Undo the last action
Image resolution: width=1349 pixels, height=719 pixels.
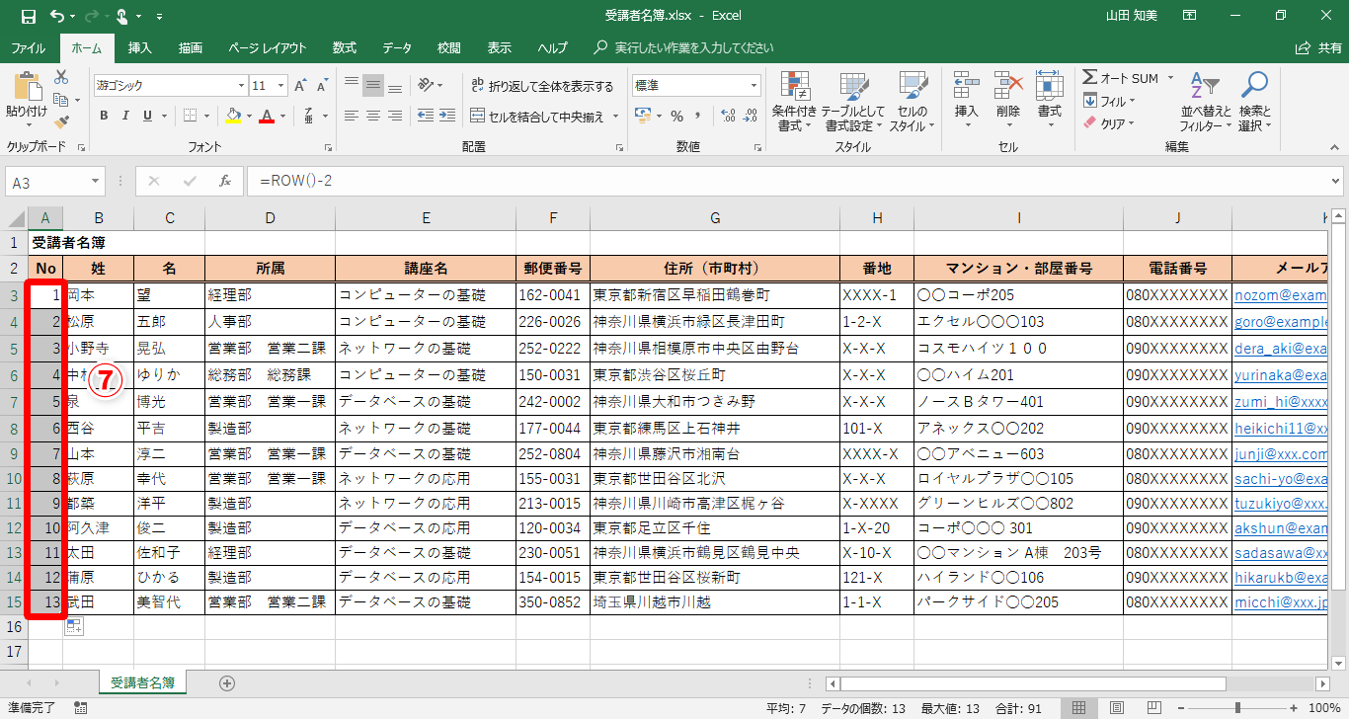[x=56, y=16]
